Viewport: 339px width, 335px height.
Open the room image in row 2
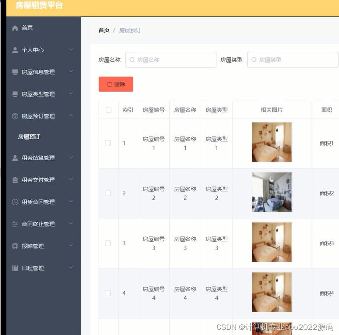click(x=272, y=192)
